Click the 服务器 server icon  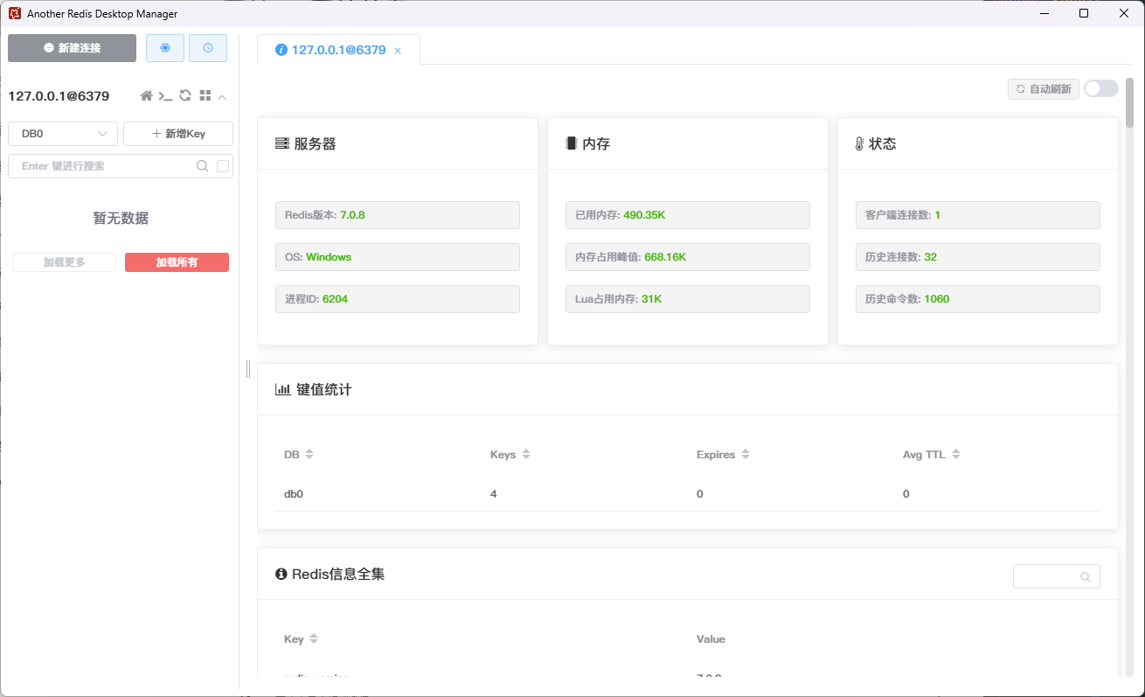282,144
